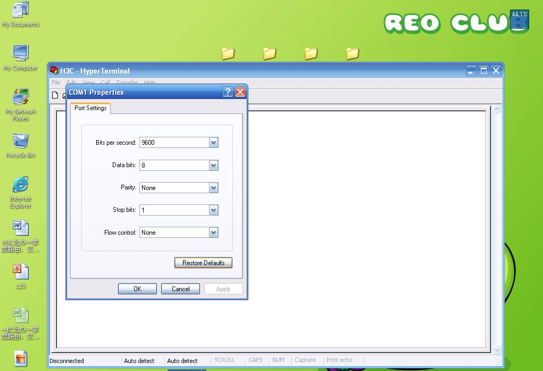Expand the Data bits dropdown

coord(214,166)
